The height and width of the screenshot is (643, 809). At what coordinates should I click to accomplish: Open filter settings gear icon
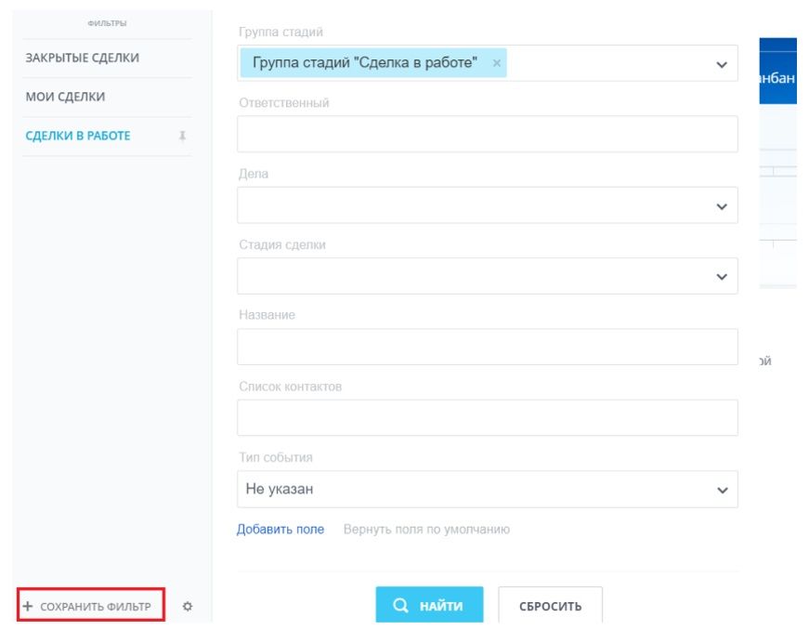[x=188, y=607]
